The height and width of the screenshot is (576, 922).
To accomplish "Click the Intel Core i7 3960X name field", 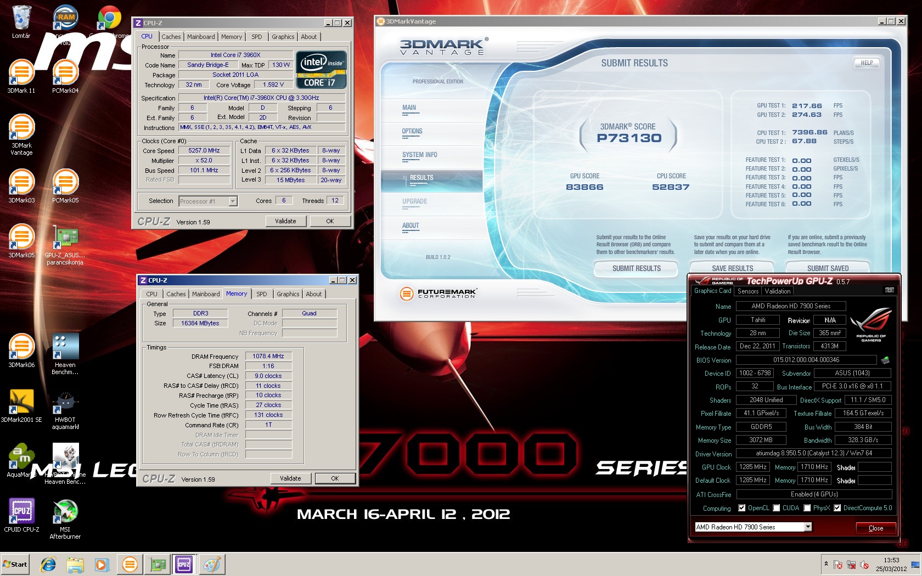I will click(235, 55).
